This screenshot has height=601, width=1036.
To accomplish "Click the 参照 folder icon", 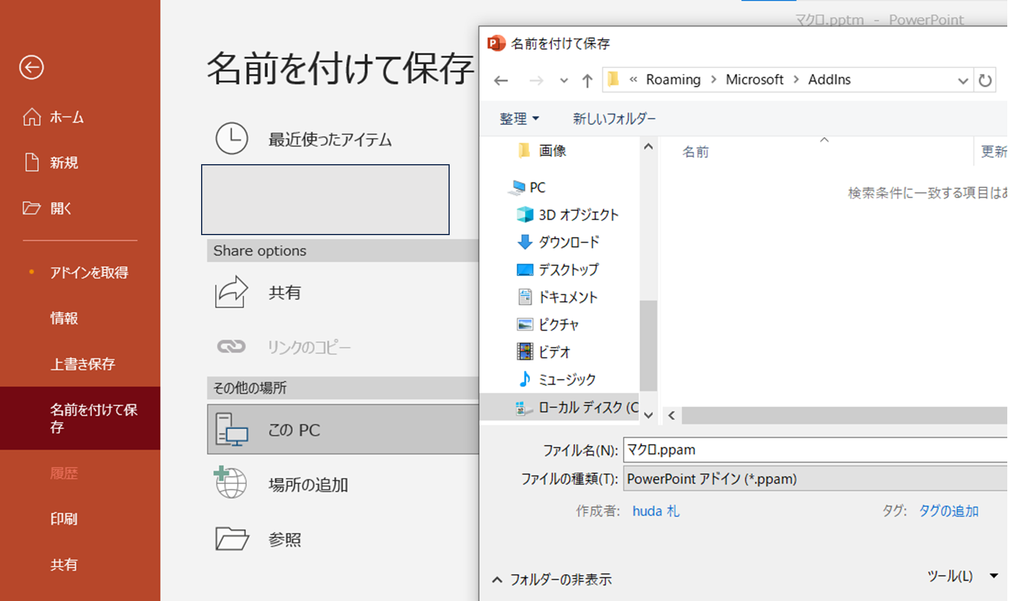I will point(232,539).
